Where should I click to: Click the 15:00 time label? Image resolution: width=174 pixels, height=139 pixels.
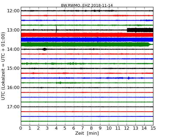point(13,68)
